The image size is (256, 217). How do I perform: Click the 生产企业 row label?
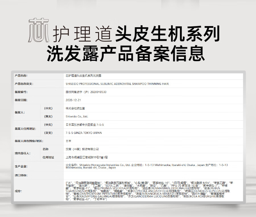[21, 166]
